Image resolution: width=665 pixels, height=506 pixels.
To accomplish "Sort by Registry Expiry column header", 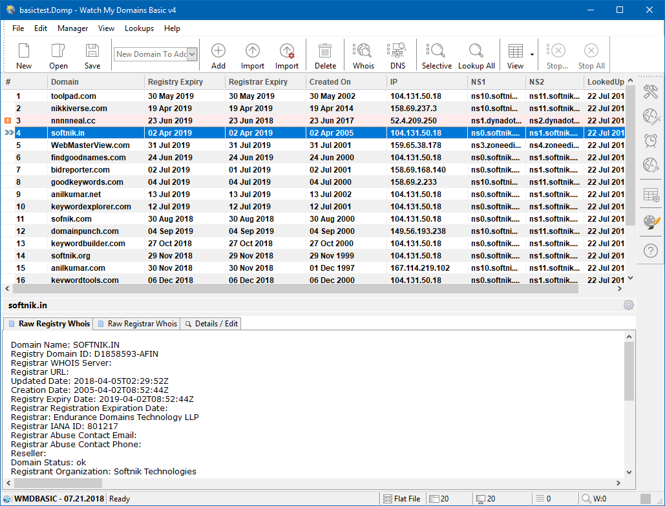I will (x=185, y=82).
